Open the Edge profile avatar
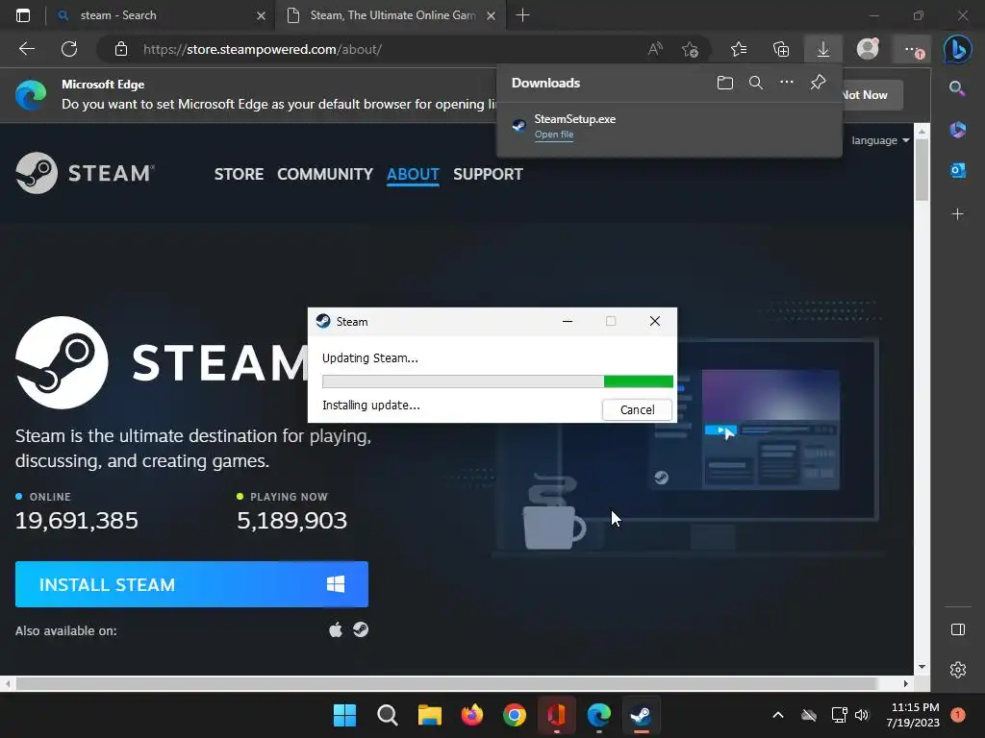The width and height of the screenshot is (985, 738). coord(868,49)
